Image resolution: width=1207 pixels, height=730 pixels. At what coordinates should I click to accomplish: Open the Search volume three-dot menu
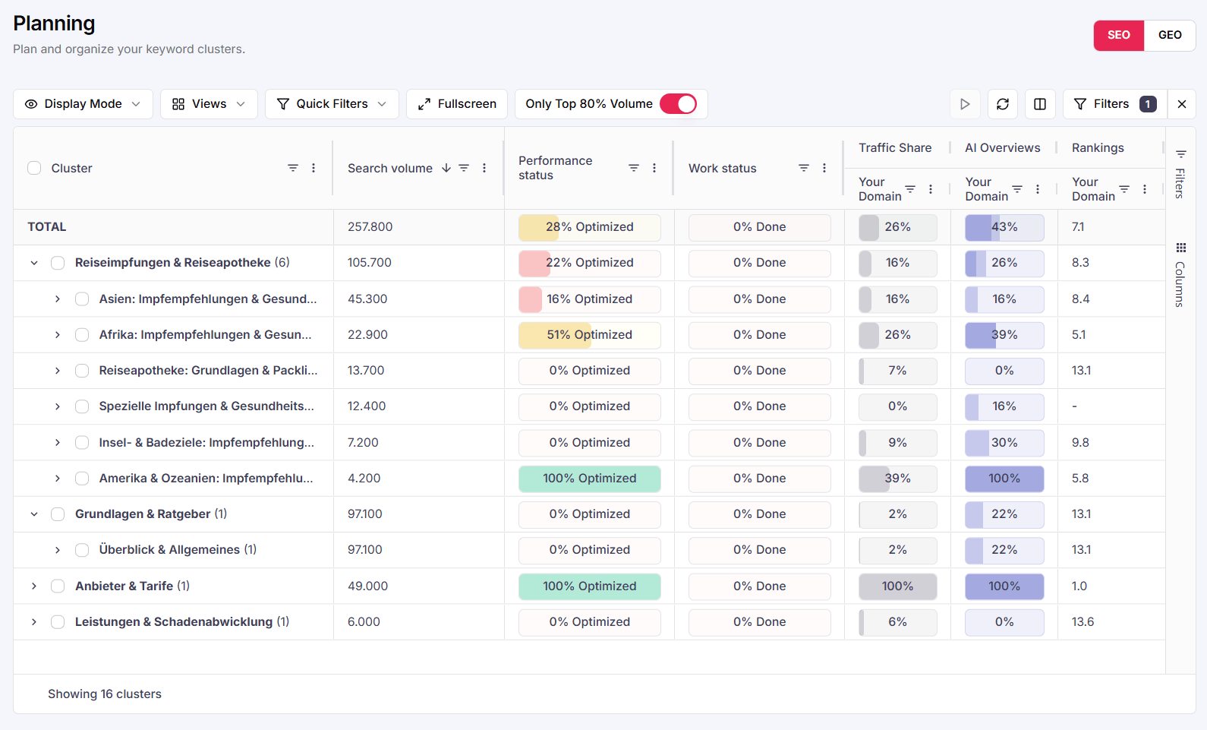tap(484, 168)
